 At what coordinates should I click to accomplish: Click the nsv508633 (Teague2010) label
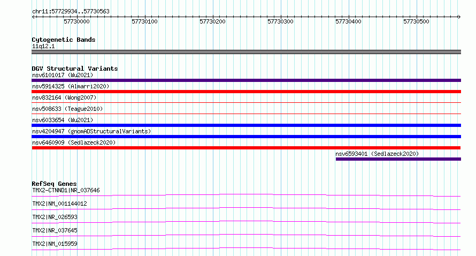[x=67, y=109]
